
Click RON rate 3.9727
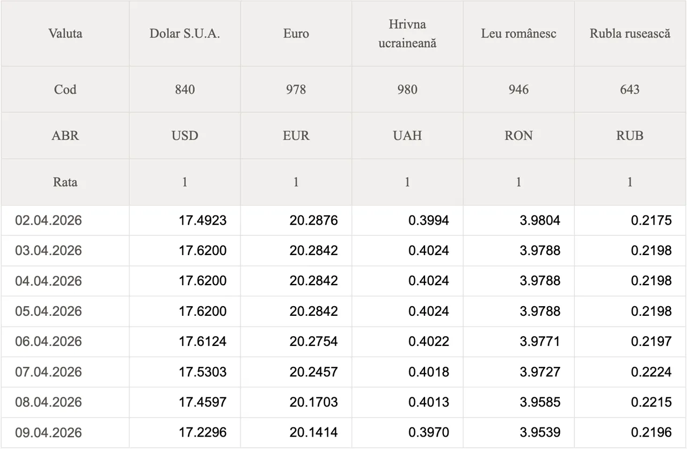coord(539,372)
